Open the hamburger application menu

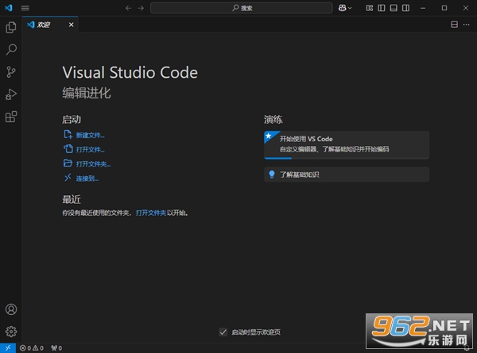(x=25, y=8)
